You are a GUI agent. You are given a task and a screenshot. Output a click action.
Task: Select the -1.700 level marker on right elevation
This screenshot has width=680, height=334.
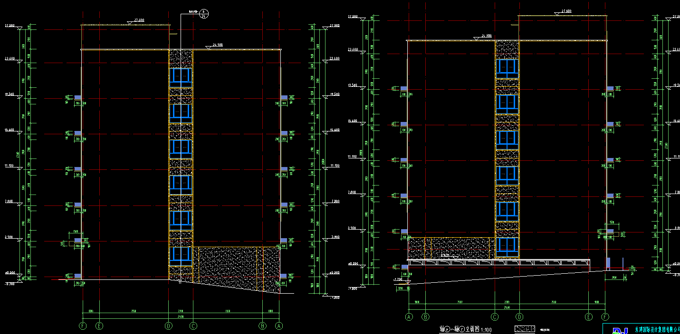(x=398, y=280)
